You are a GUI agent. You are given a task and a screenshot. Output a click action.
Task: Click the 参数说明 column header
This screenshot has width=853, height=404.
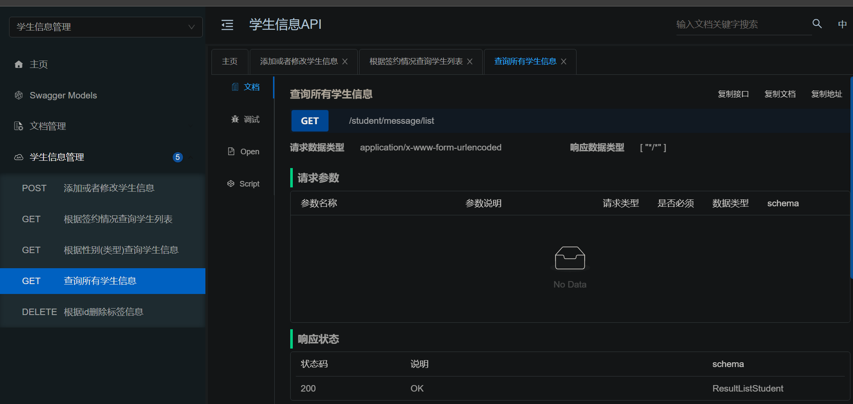[484, 203]
